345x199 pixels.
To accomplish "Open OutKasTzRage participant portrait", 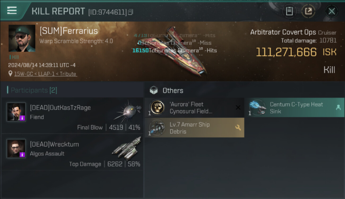I will (x=16, y=112).
